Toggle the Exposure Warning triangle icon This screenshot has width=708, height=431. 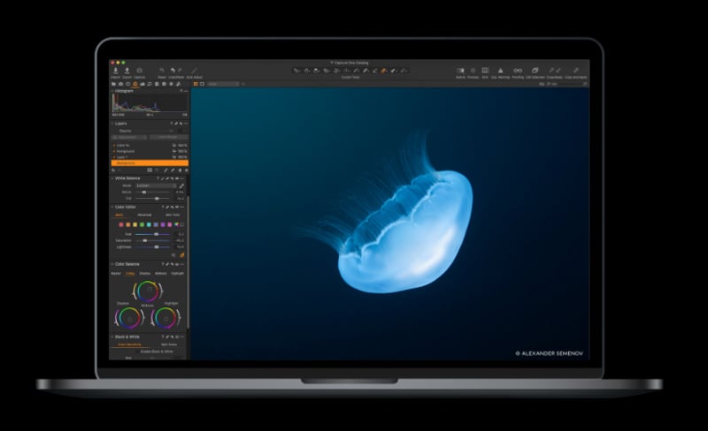(x=501, y=71)
